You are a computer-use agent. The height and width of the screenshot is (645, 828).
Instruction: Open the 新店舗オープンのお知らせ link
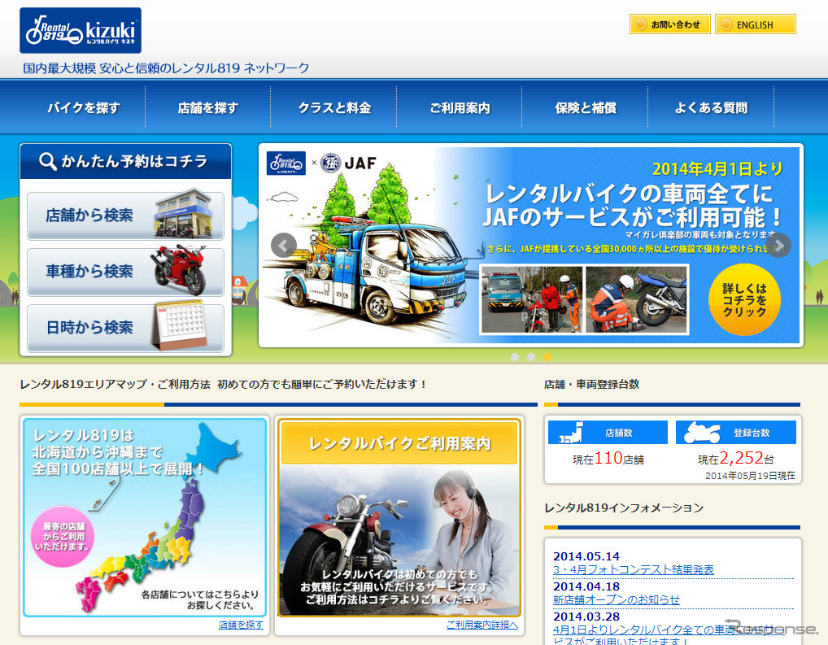(617, 600)
